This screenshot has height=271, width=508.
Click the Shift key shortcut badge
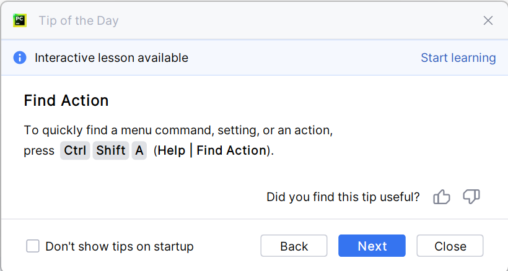coord(111,150)
